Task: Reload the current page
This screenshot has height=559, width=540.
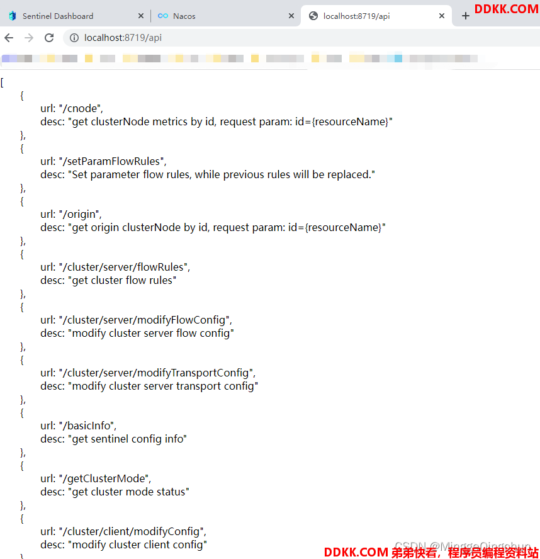Action: click(49, 38)
